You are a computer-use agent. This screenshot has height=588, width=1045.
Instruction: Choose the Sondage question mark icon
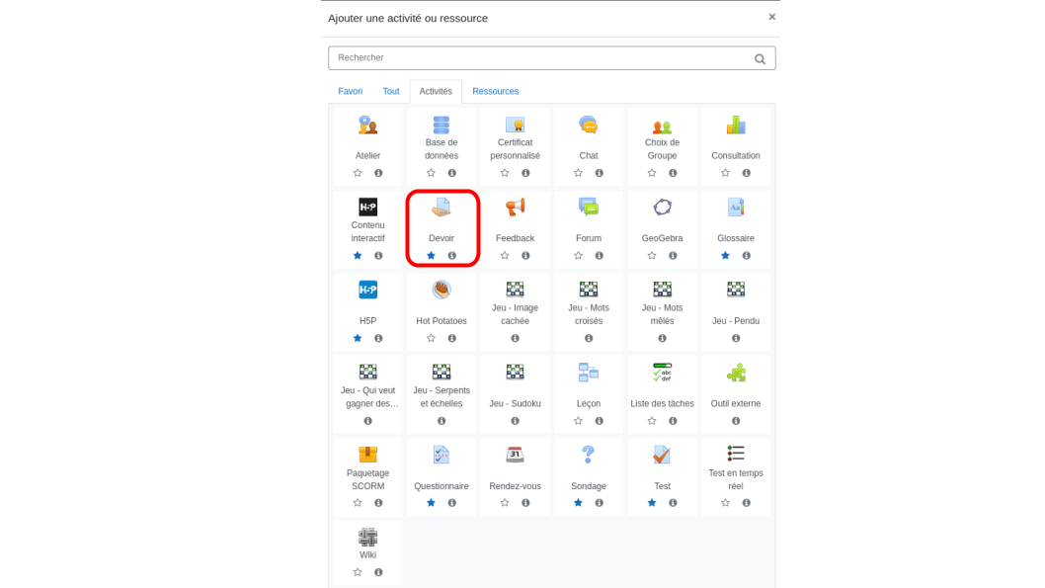(x=589, y=455)
